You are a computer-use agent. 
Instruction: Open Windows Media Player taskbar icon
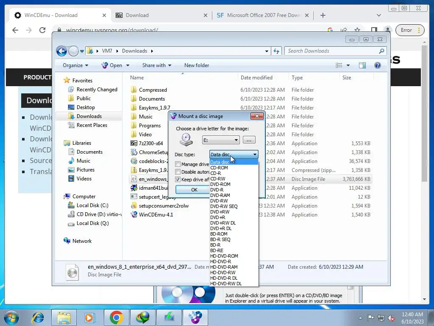click(89, 317)
